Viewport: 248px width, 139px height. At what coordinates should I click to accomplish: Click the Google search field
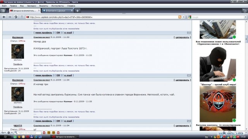pyautogui.click(x=218, y=17)
